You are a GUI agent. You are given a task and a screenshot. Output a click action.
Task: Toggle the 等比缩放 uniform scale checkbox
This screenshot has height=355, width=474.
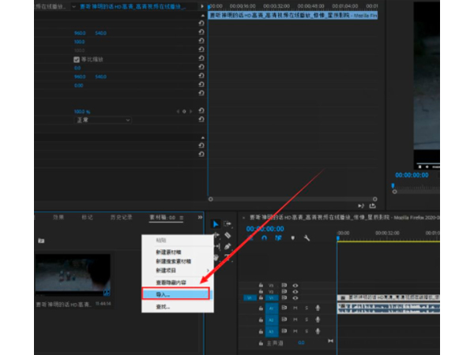(77, 59)
